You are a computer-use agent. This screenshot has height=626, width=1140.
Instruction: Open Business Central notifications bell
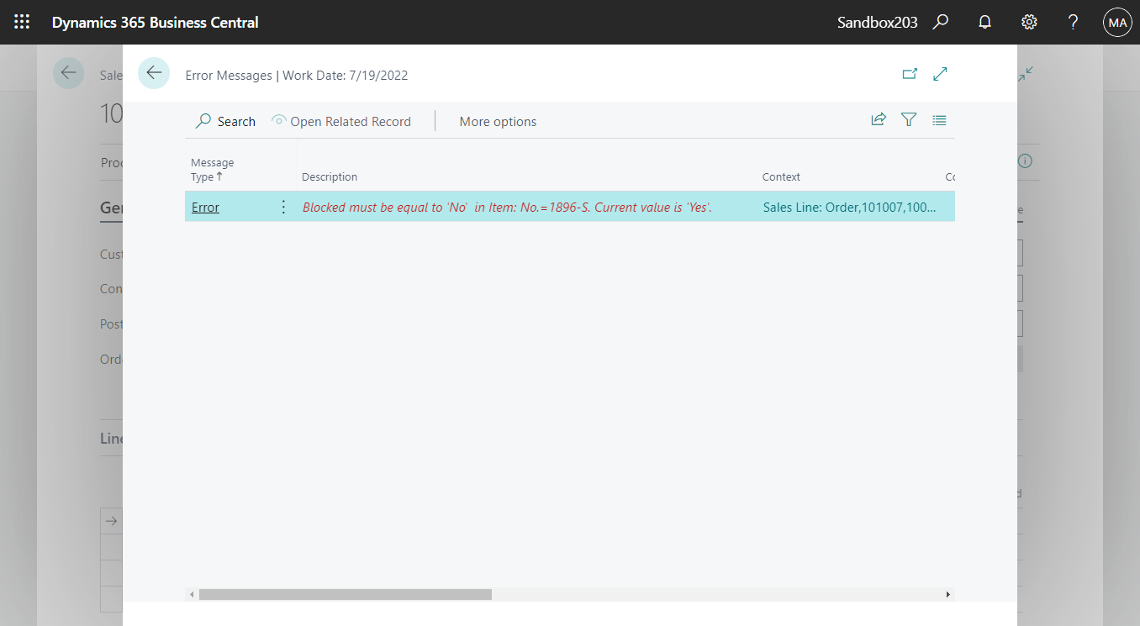coord(984,22)
